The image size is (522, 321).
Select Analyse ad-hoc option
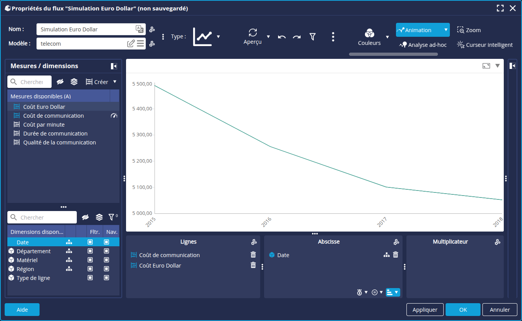423,45
